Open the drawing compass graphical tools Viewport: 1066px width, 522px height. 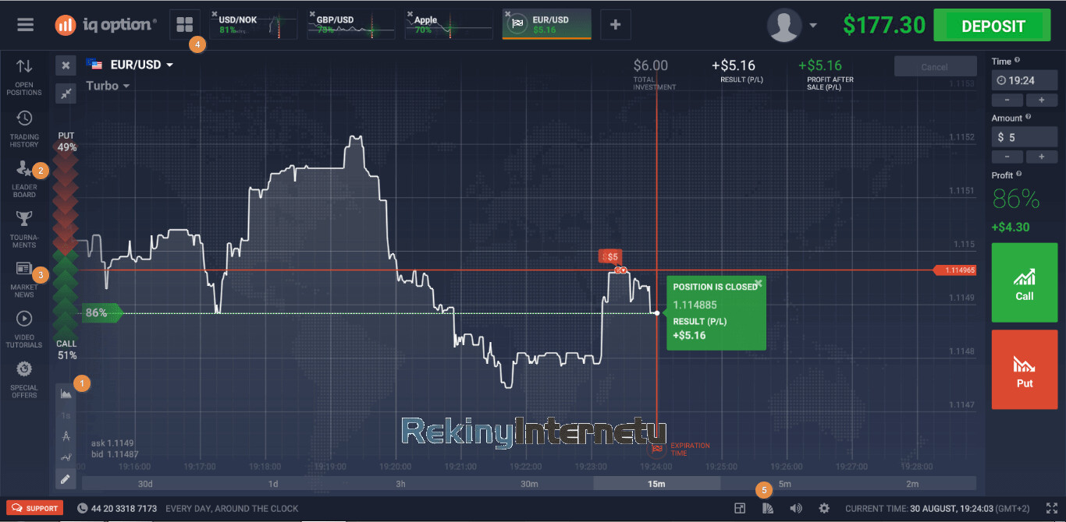coord(66,436)
